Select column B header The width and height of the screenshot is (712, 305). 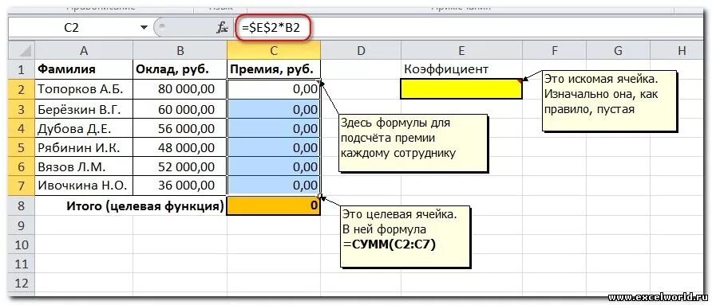click(180, 51)
